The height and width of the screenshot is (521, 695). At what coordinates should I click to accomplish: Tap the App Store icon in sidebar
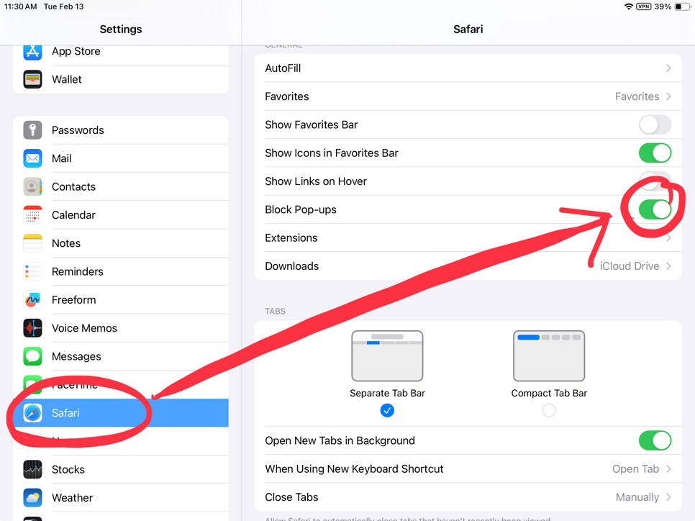tap(32, 53)
